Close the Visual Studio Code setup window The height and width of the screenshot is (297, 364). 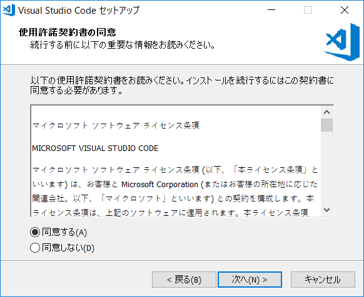[345, 10]
